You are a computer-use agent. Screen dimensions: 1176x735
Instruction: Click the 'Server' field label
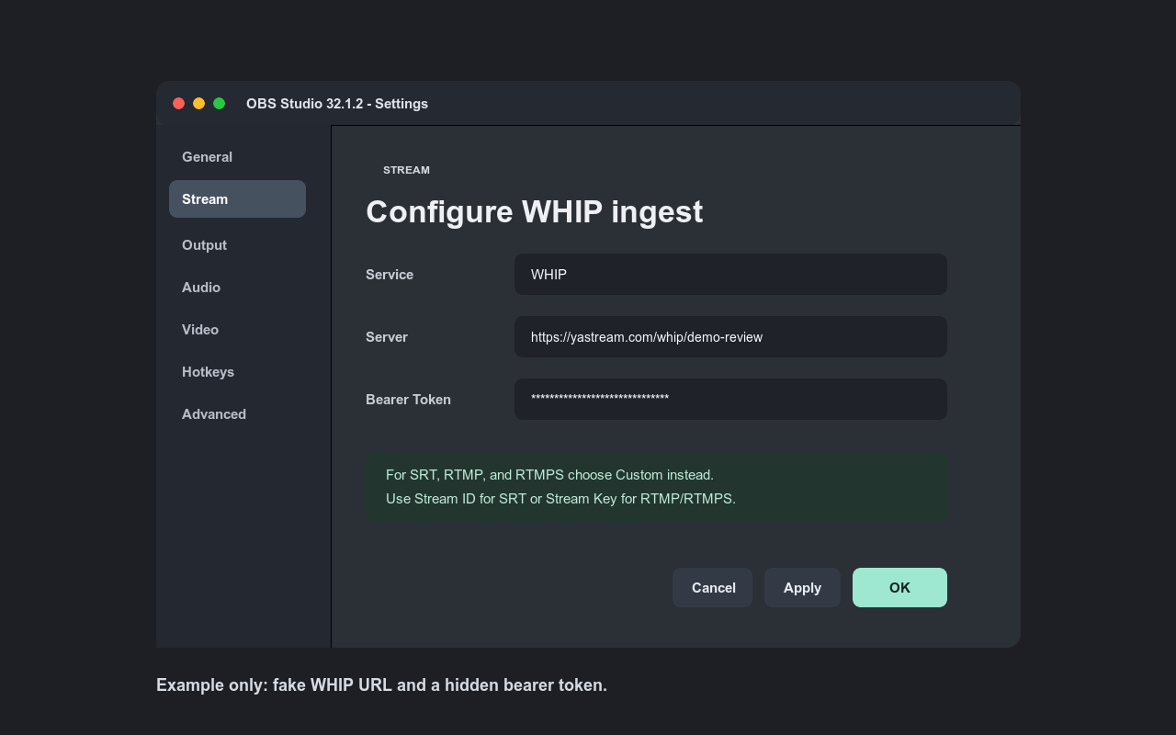point(387,337)
